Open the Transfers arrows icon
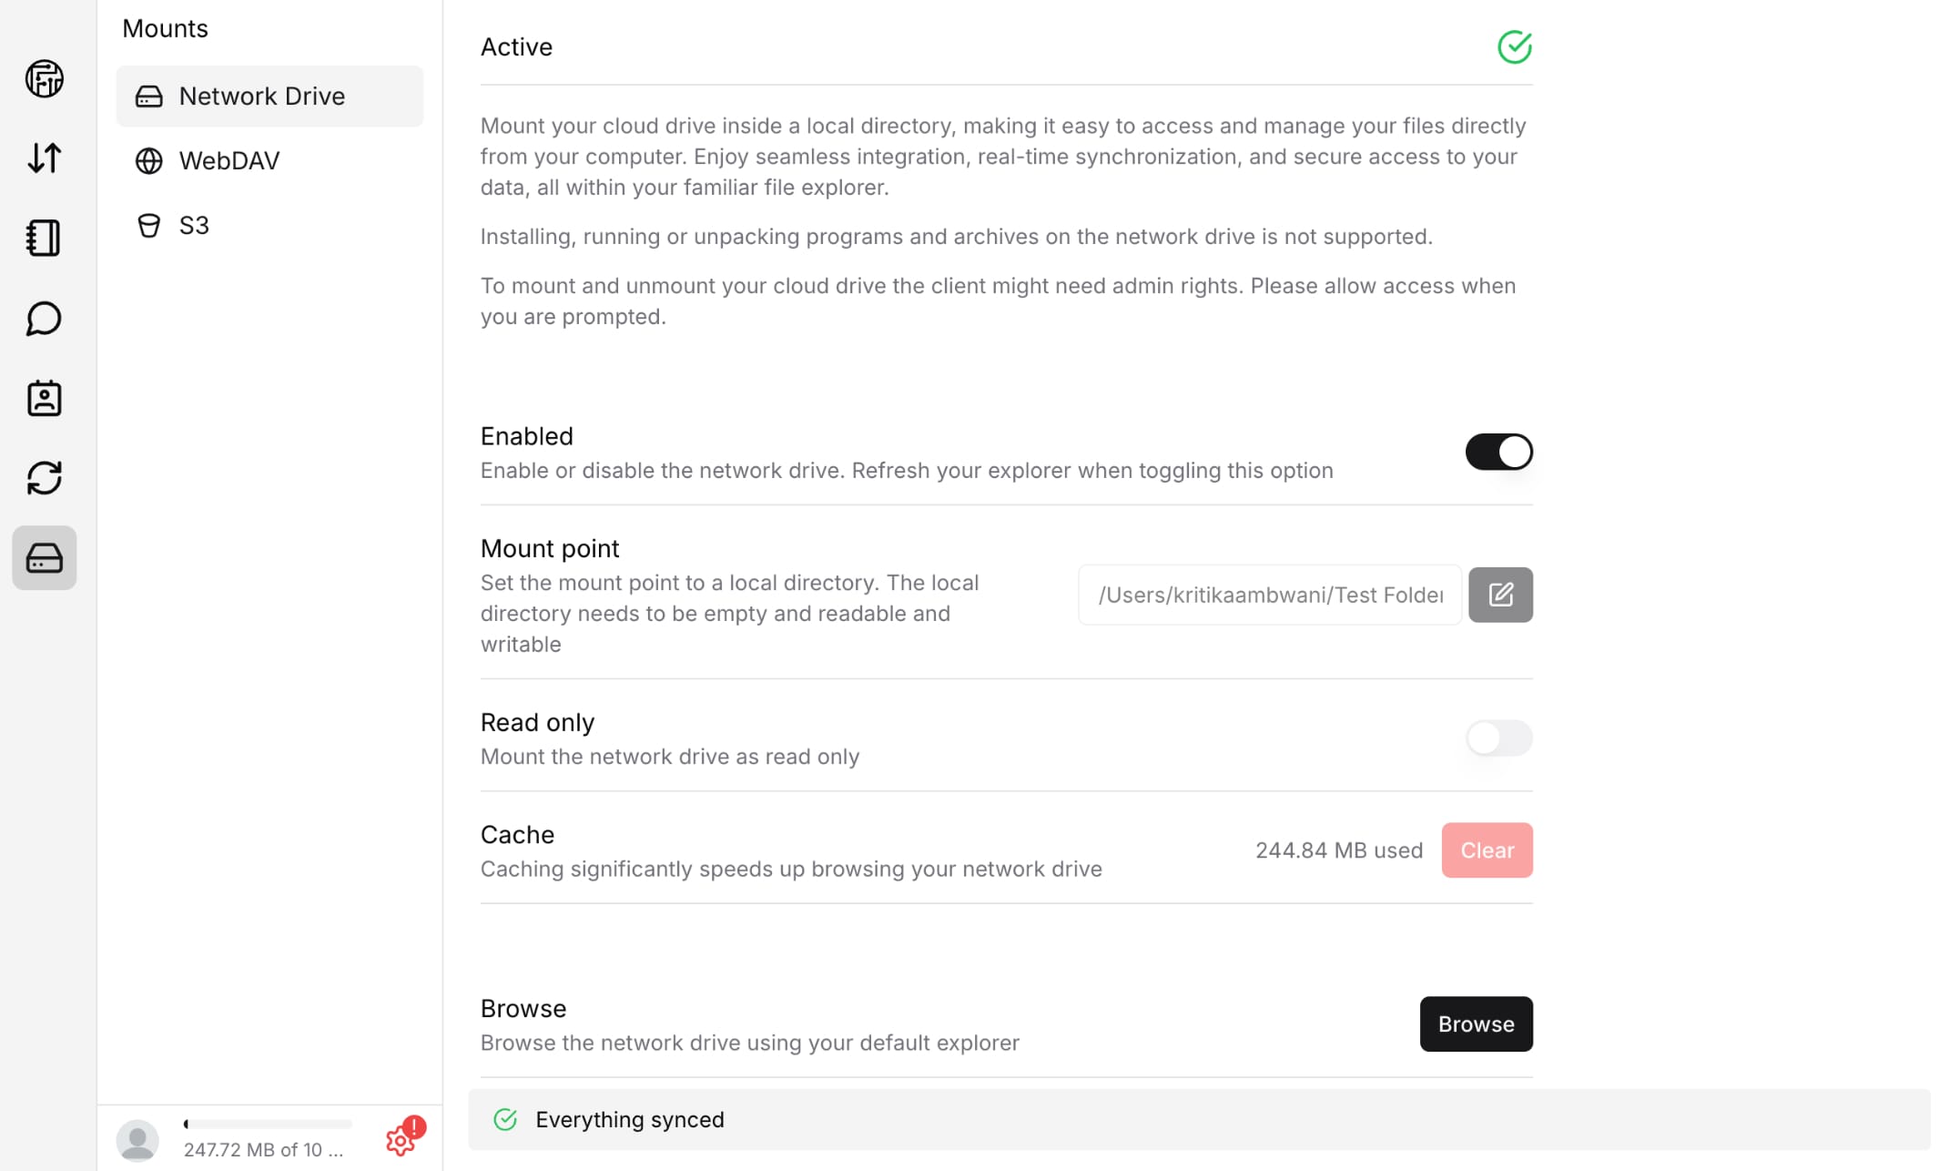This screenshot has width=1939, height=1171. [44, 158]
